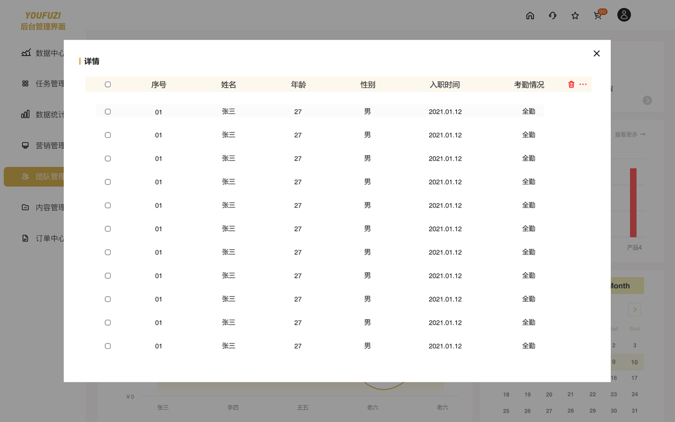The height and width of the screenshot is (422, 675).
Task: Click the 数据中心 line chart sidebar icon
Action: [x=26, y=53]
